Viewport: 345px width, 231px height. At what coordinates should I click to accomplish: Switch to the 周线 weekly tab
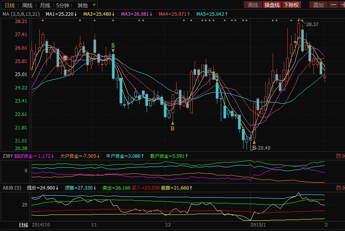(27, 5)
